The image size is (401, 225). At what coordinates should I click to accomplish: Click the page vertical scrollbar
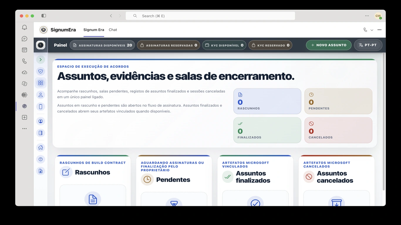coord(383,122)
